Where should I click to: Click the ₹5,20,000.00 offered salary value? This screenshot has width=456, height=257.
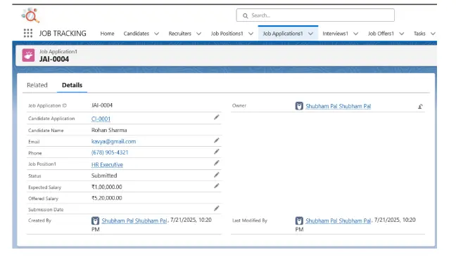pyautogui.click(x=107, y=198)
